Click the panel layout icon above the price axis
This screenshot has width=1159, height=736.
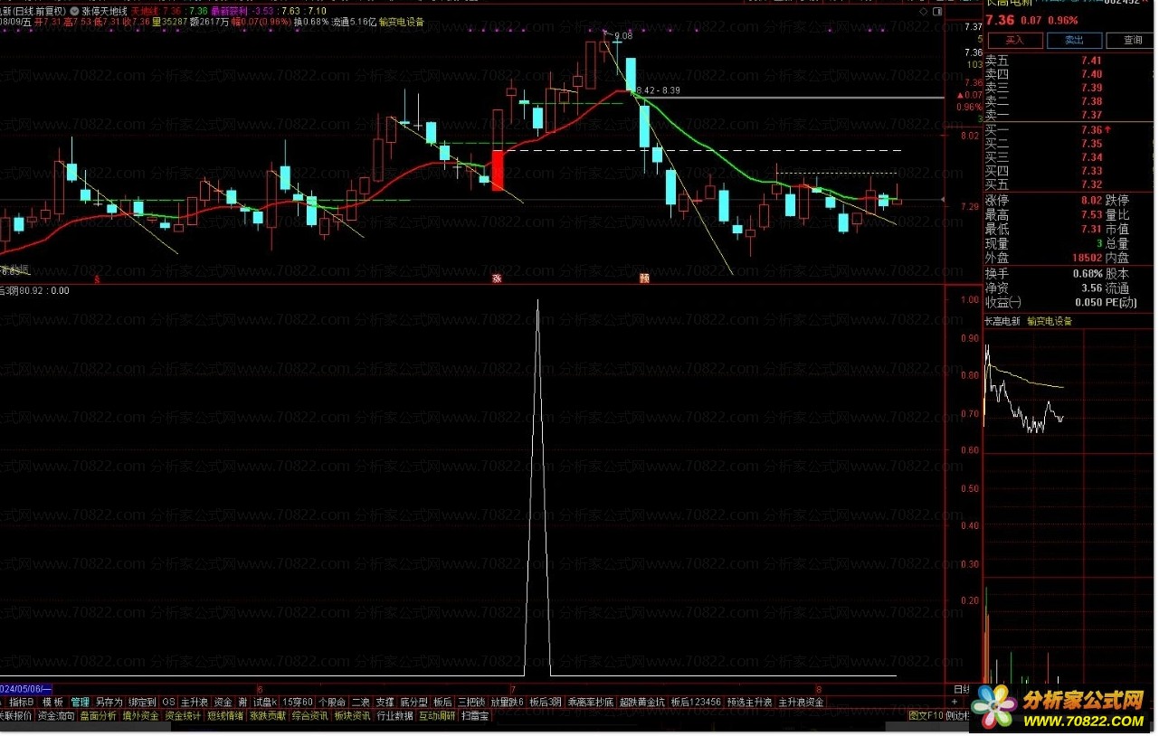pos(937,12)
